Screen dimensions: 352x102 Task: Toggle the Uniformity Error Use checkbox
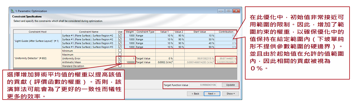(120, 58)
